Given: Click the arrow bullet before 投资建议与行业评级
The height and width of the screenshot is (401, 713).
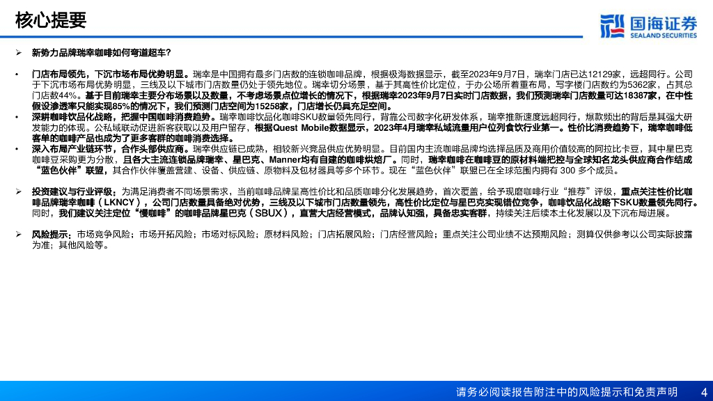Looking at the screenshot, I should pos(19,191).
